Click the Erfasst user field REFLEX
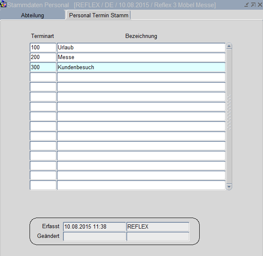263x256 pixels. (157, 227)
